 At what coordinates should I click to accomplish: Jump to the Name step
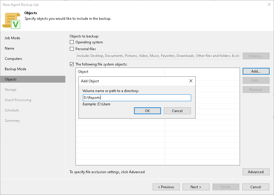[x=9, y=48]
